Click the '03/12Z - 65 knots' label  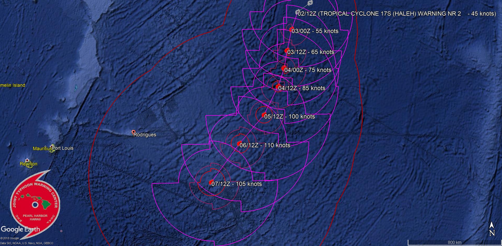pyautogui.click(x=311, y=52)
